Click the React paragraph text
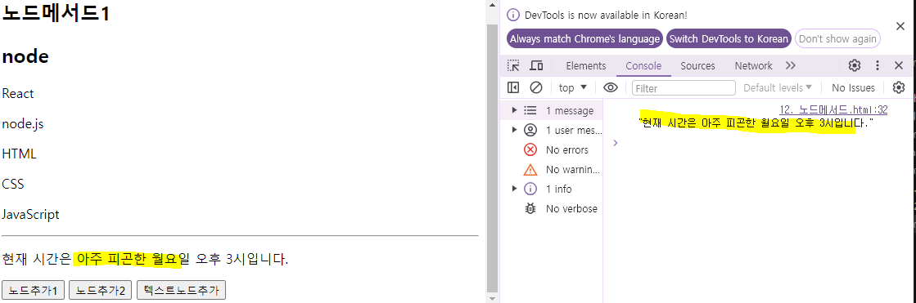 pos(18,94)
